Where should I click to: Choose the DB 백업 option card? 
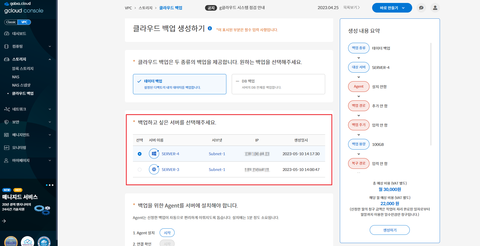(x=278, y=84)
